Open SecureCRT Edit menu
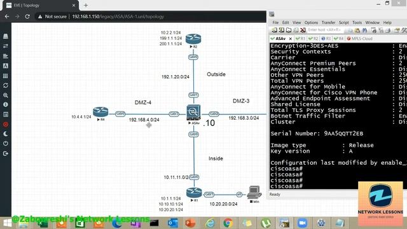This screenshot has height=229, width=407. (x=286, y=23)
